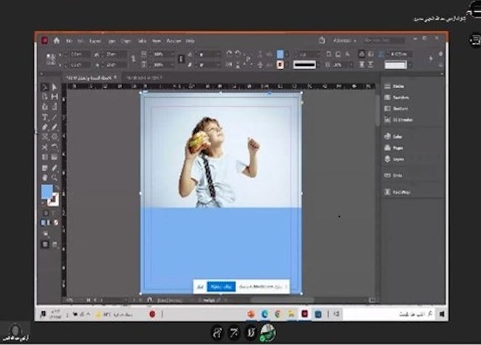Open the Layers panel icon
This screenshot has height=345, width=481.
click(x=397, y=159)
